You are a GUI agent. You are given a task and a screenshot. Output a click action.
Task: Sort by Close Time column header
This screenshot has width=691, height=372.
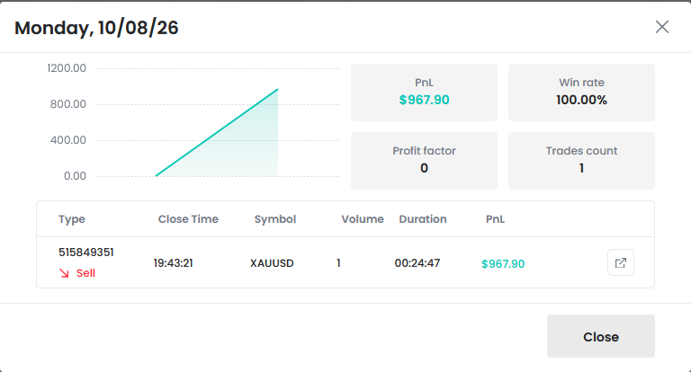pyautogui.click(x=188, y=219)
